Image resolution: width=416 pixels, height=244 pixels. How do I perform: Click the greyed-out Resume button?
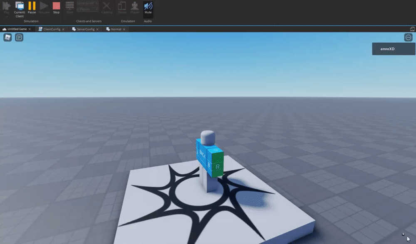(x=44, y=7)
